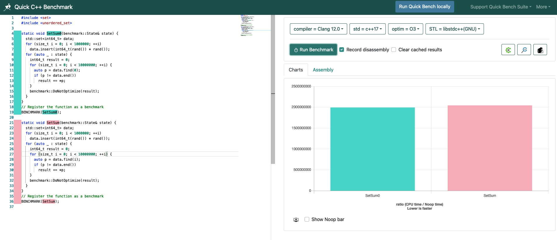This screenshot has height=240, width=557.
Task: Open in Compiler Explorer via green gear icon
Action: 508,50
